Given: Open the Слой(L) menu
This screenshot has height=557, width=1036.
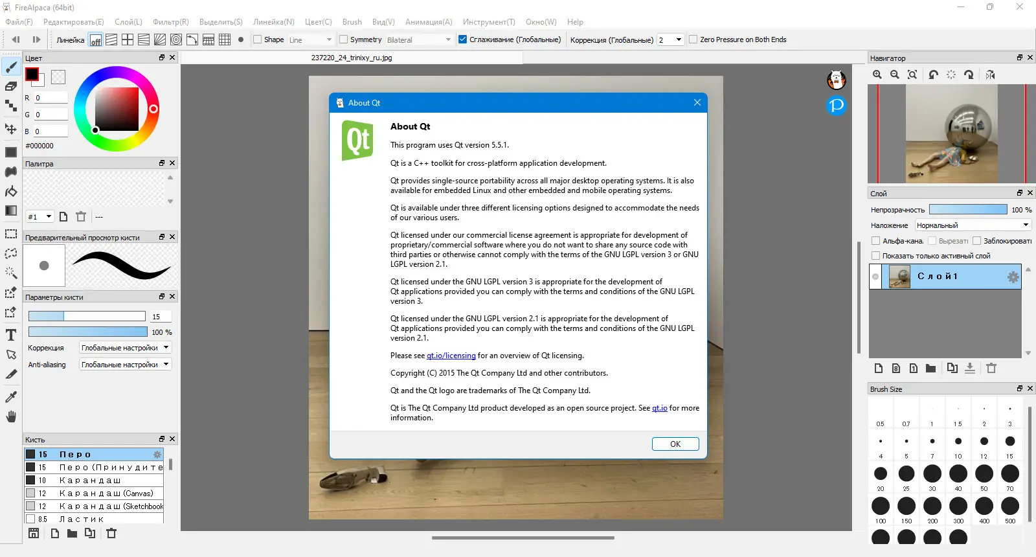Looking at the screenshot, I should [128, 22].
